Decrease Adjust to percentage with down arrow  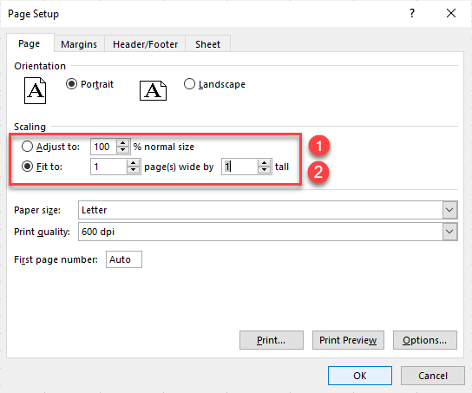(x=123, y=150)
